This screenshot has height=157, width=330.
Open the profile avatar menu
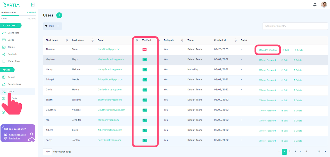click(324, 5)
